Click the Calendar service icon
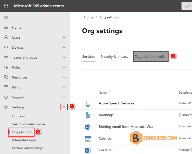The height and width of the screenshot is (154, 192). click(88, 139)
